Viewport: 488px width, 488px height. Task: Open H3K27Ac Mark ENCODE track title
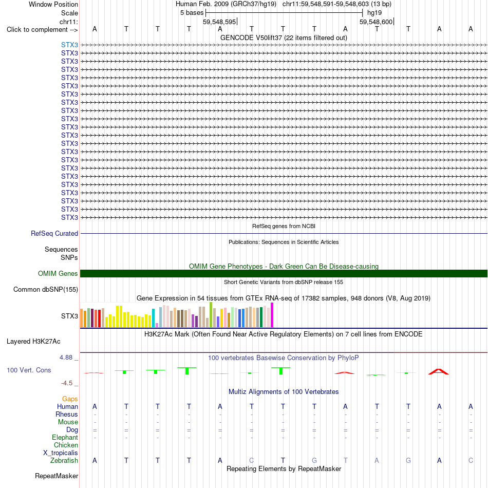pyautogui.click(x=284, y=334)
